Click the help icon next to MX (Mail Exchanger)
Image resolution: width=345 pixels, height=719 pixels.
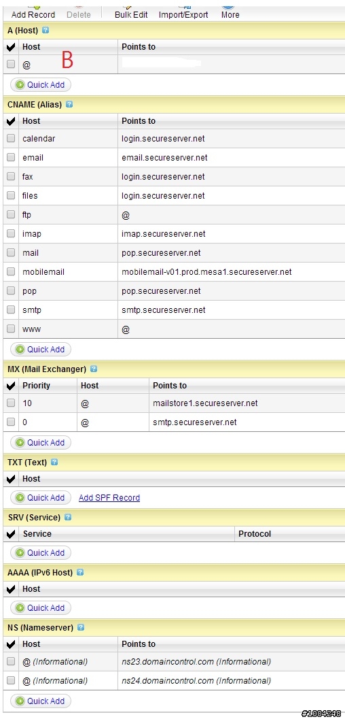click(x=94, y=369)
